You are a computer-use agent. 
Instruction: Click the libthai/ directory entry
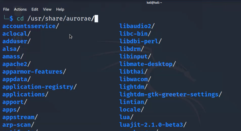click(x=133, y=72)
